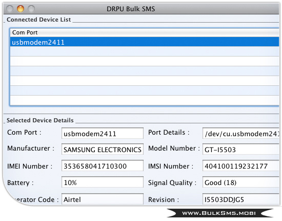Click the Operator Code field showing Airtel
This screenshot has width=282, height=221.
(103, 199)
